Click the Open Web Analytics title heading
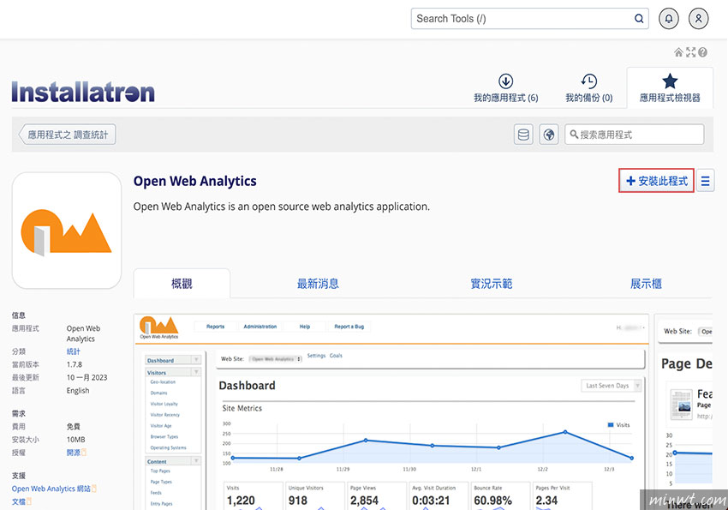Image resolution: width=728 pixels, height=510 pixels. coord(195,181)
